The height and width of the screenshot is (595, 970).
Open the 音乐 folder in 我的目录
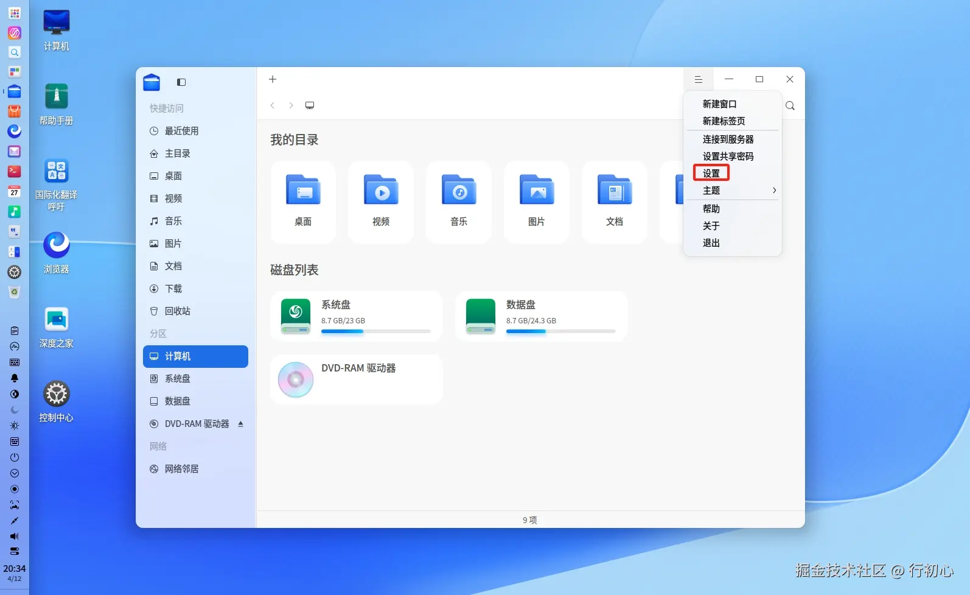coord(459,202)
